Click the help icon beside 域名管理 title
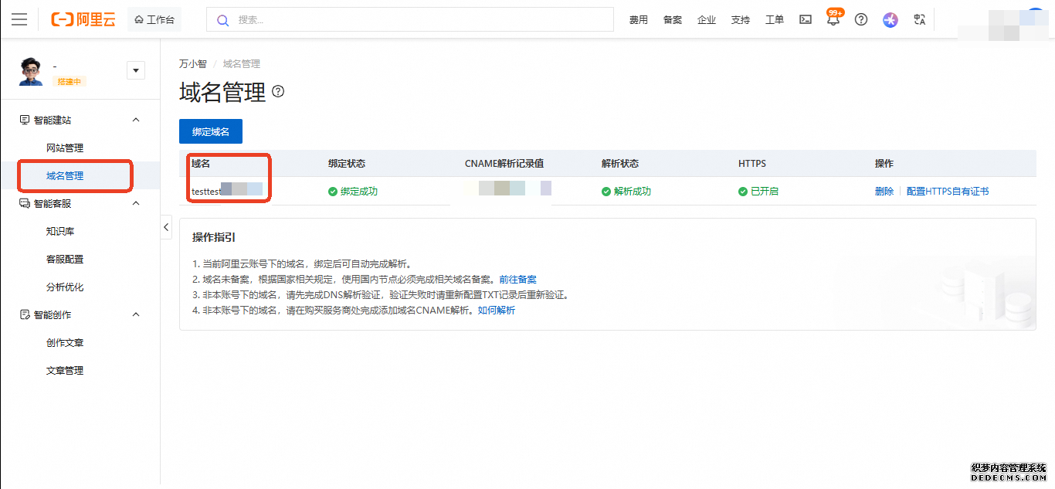 point(278,92)
